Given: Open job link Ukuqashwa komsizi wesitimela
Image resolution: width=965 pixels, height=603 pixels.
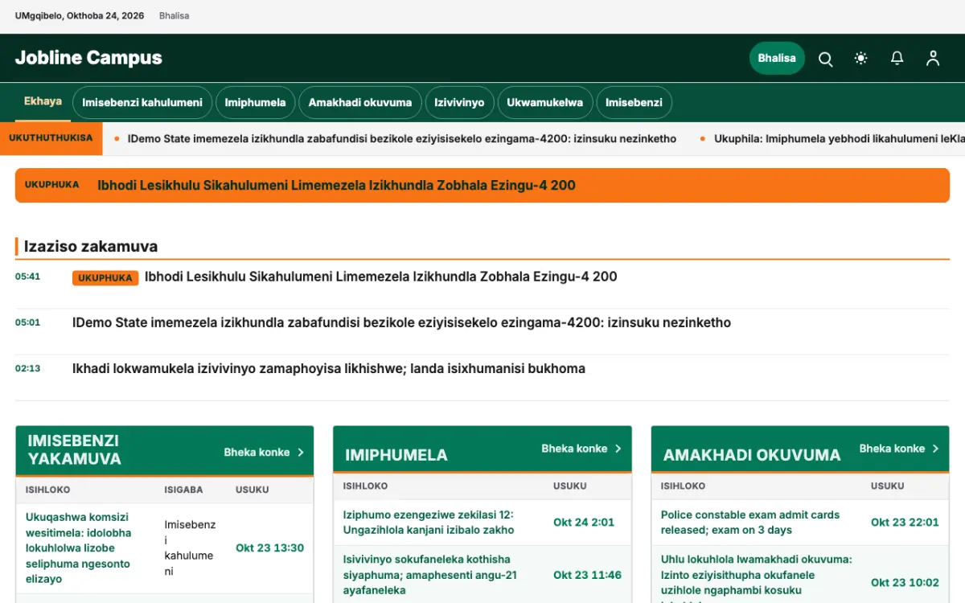Looking at the screenshot, I should pos(79,548).
